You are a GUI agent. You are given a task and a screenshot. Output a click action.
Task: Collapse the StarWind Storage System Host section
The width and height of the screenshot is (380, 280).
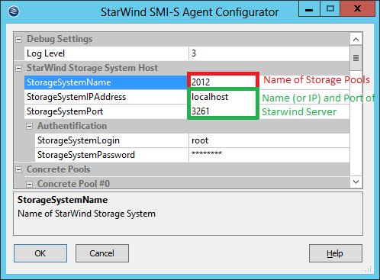[18, 68]
